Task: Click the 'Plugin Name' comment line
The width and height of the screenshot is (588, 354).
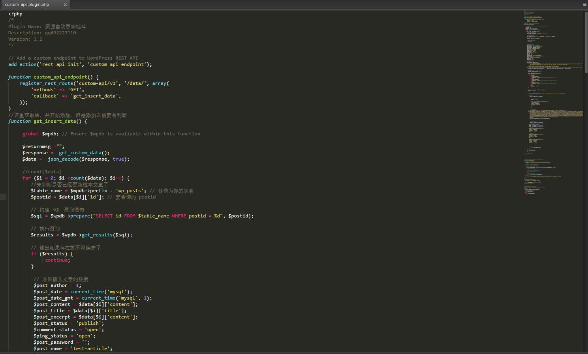Action: 47,26
